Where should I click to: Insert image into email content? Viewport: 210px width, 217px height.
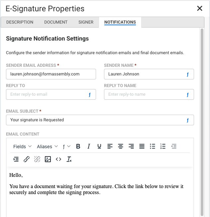(48, 159)
